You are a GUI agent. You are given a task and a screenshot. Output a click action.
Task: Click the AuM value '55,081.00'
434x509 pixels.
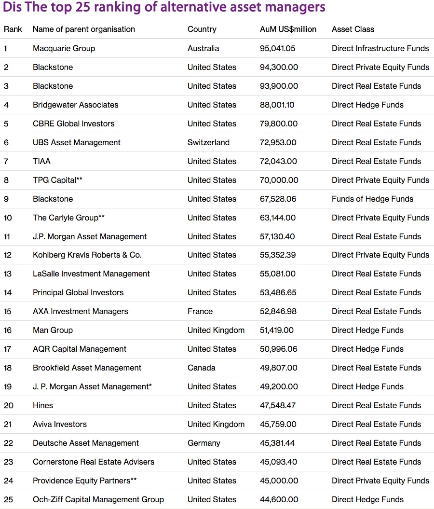point(278,274)
